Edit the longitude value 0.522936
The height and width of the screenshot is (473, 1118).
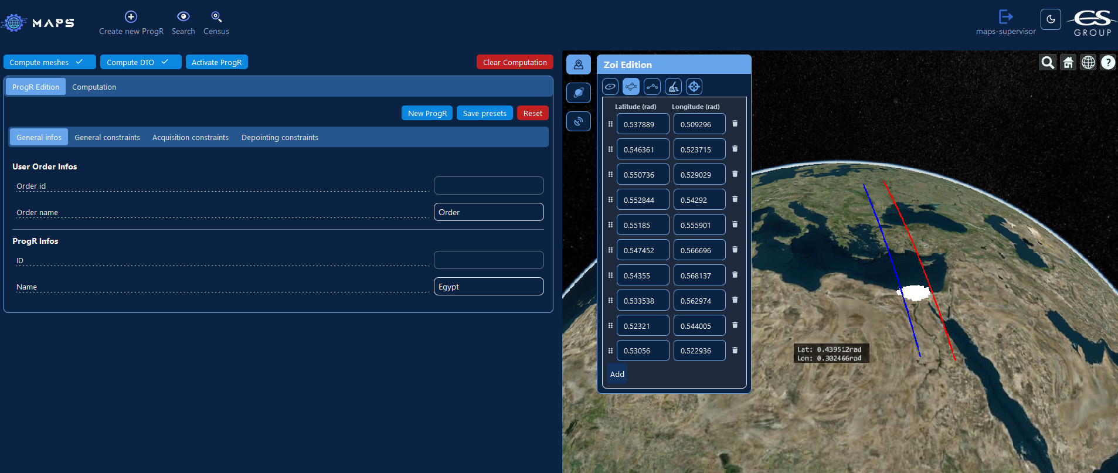point(699,351)
